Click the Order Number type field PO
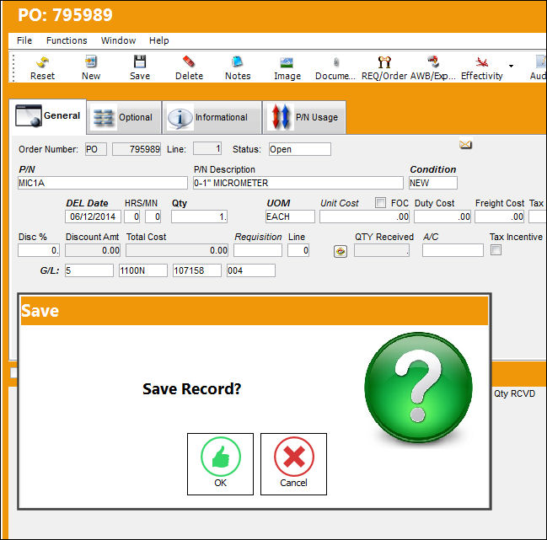The width and height of the screenshot is (547, 540). tap(96, 149)
